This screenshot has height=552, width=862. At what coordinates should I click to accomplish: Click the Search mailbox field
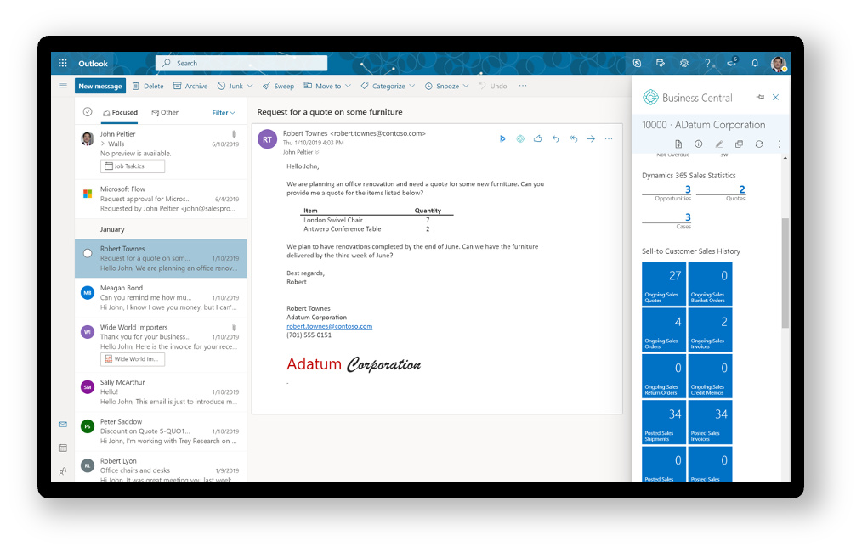click(242, 64)
